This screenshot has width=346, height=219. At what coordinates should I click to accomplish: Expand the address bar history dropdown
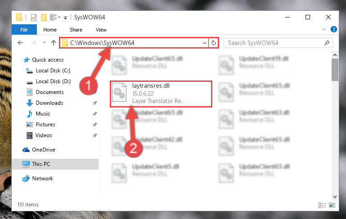pos(205,43)
